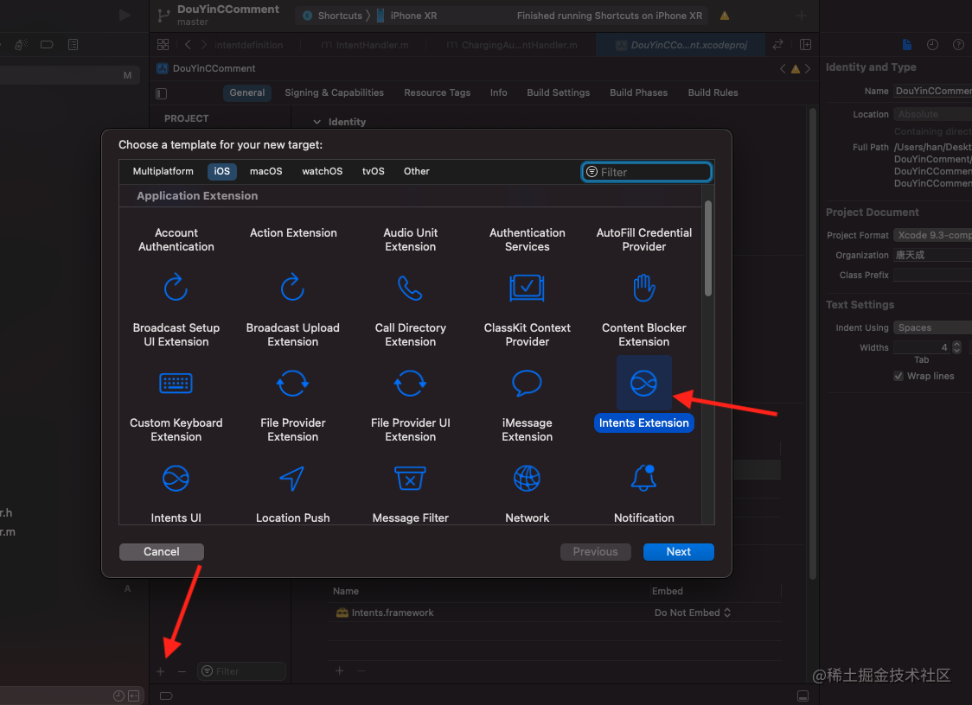
Task: Switch to the Multiplatform tab
Action: [163, 171]
